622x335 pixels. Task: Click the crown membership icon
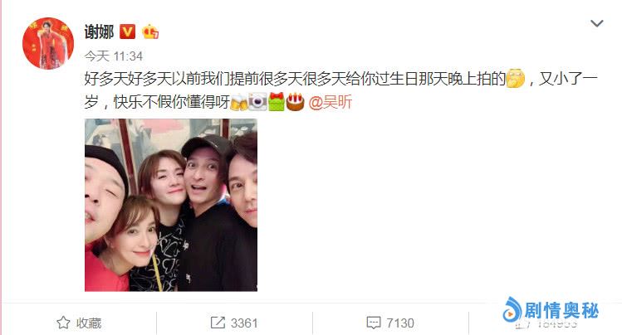pyautogui.click(x=150, y=32)
